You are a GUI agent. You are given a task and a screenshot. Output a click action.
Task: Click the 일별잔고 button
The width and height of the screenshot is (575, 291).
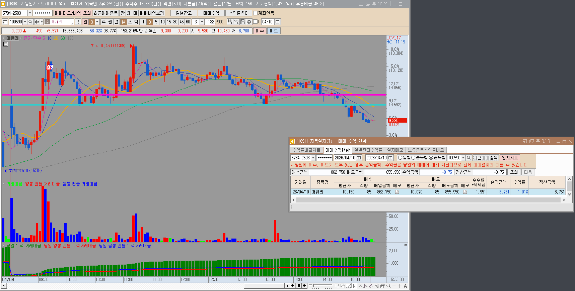coord(184,13)
